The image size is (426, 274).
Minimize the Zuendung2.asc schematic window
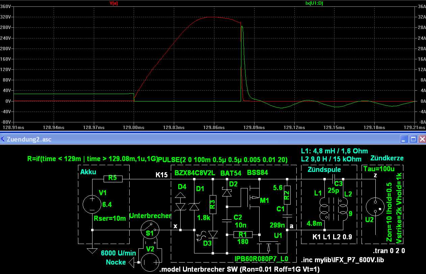[404, 139]
